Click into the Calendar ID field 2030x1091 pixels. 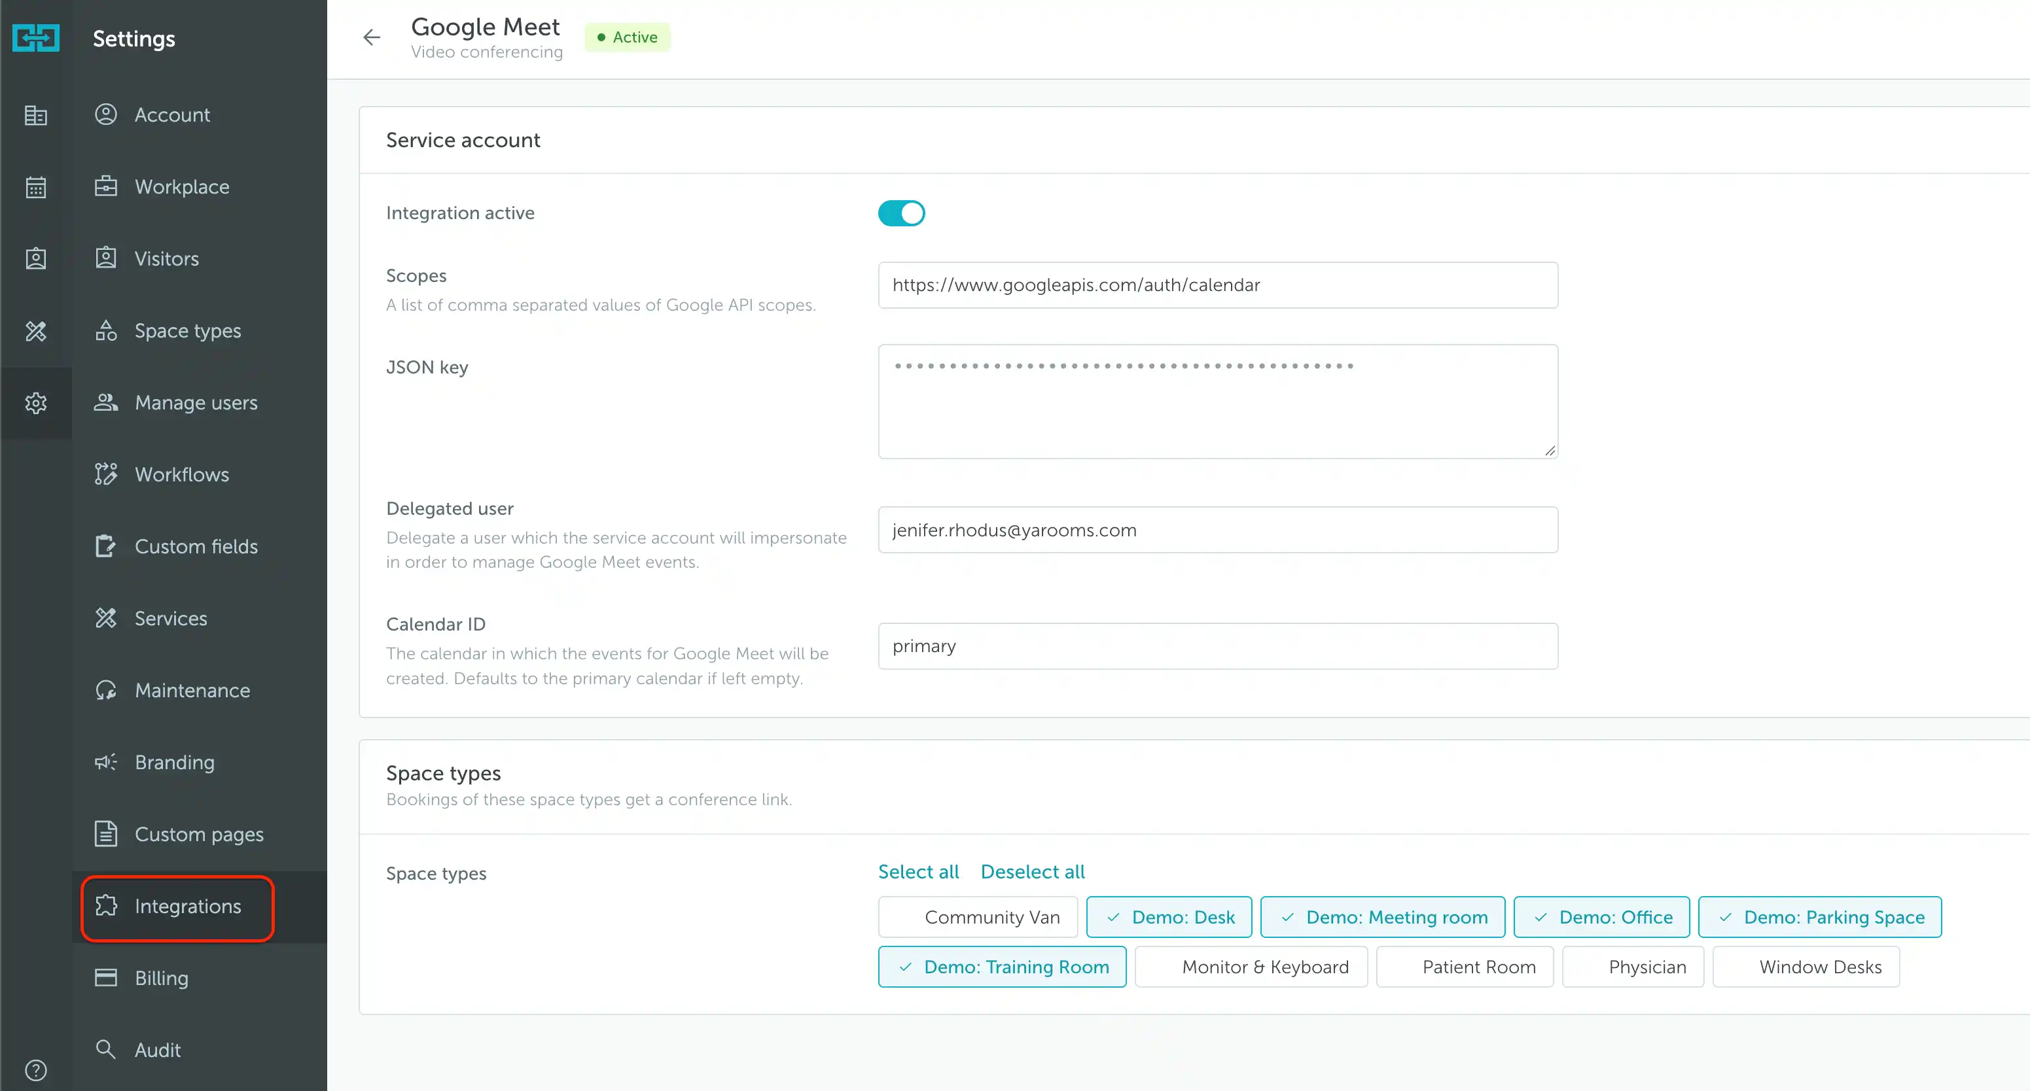pyautogui.click(x=1217, y=646)
